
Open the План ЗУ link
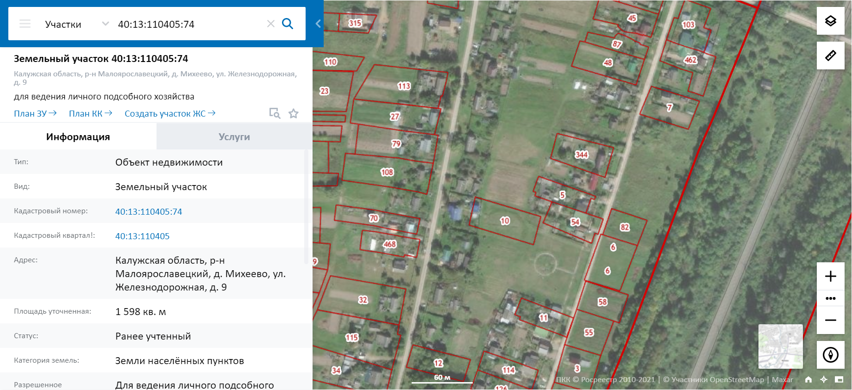(x=35, y=113)
